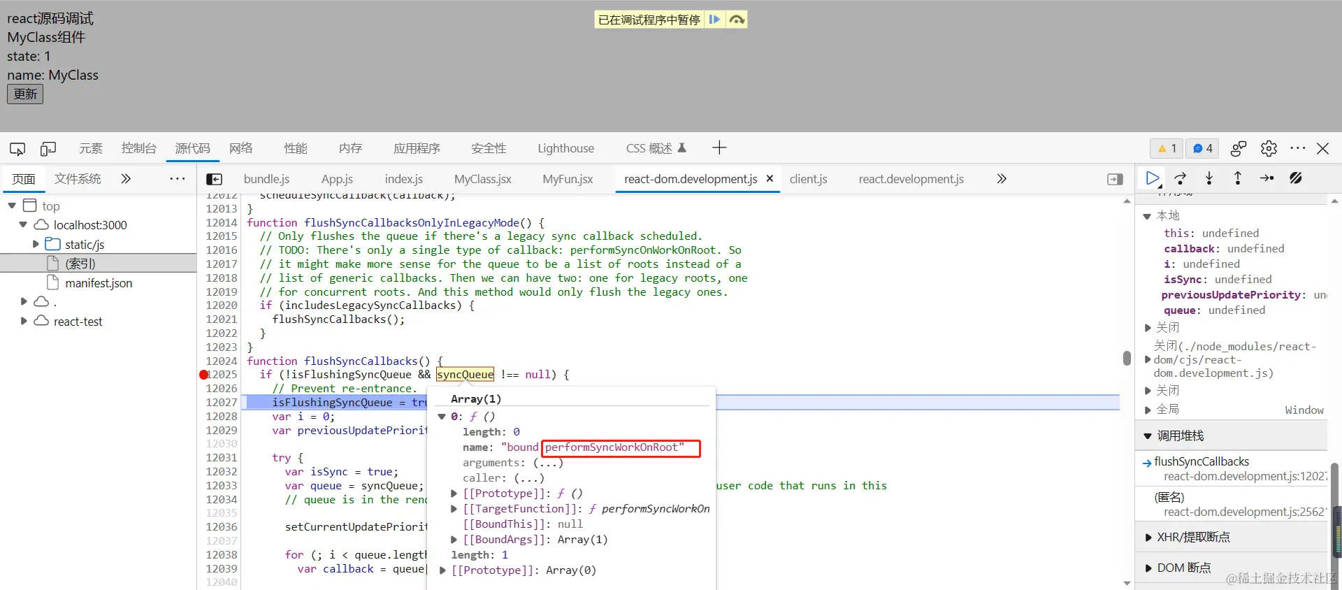Image resolution: width=1342 pixels, height=590 pixels.
Task: Toggle device emulation icon
Action: (48, 148)
